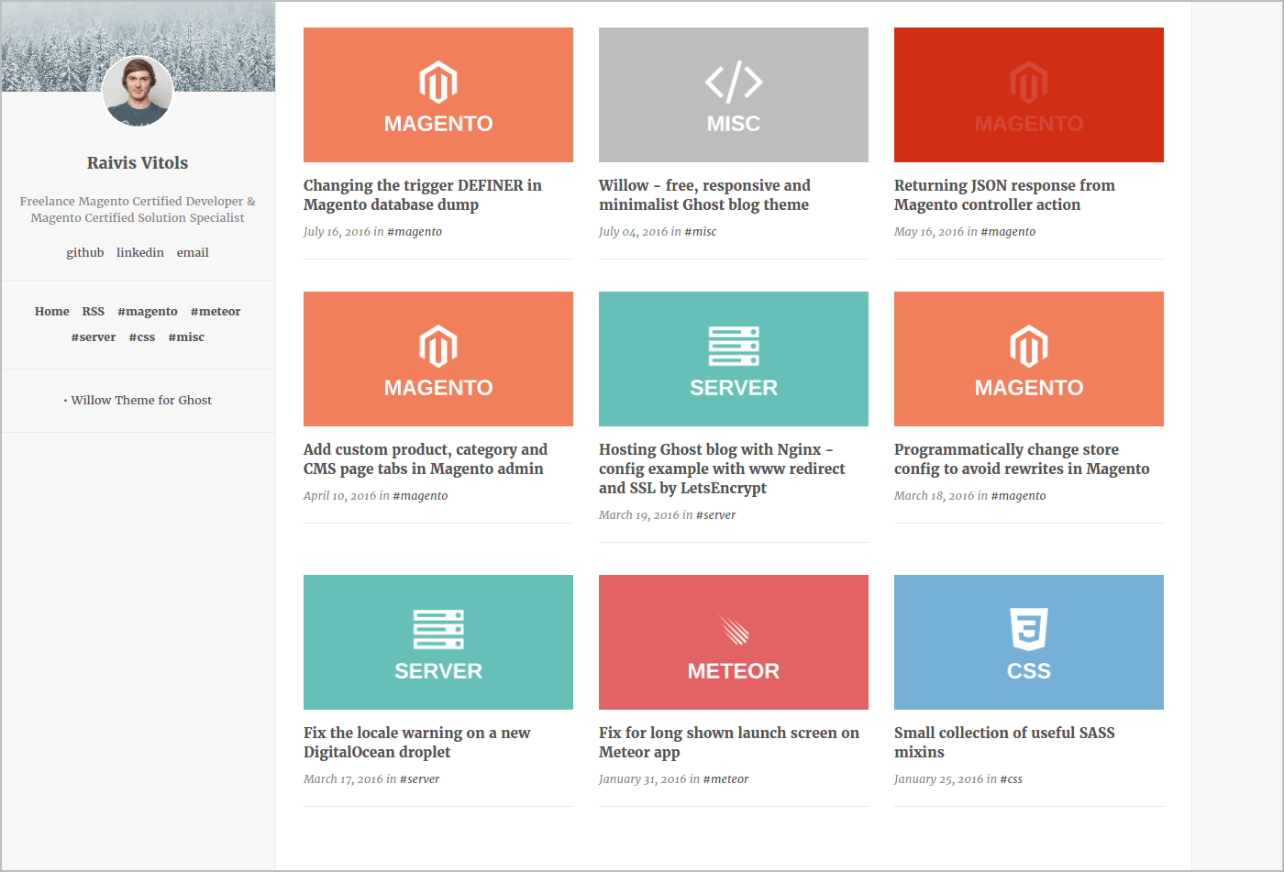Click Magento icon above "Programmatically change store config"

(1029, 347)
